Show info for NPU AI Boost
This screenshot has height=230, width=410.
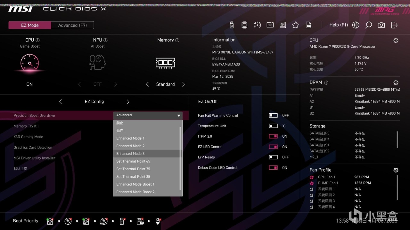tap(105, 40)
